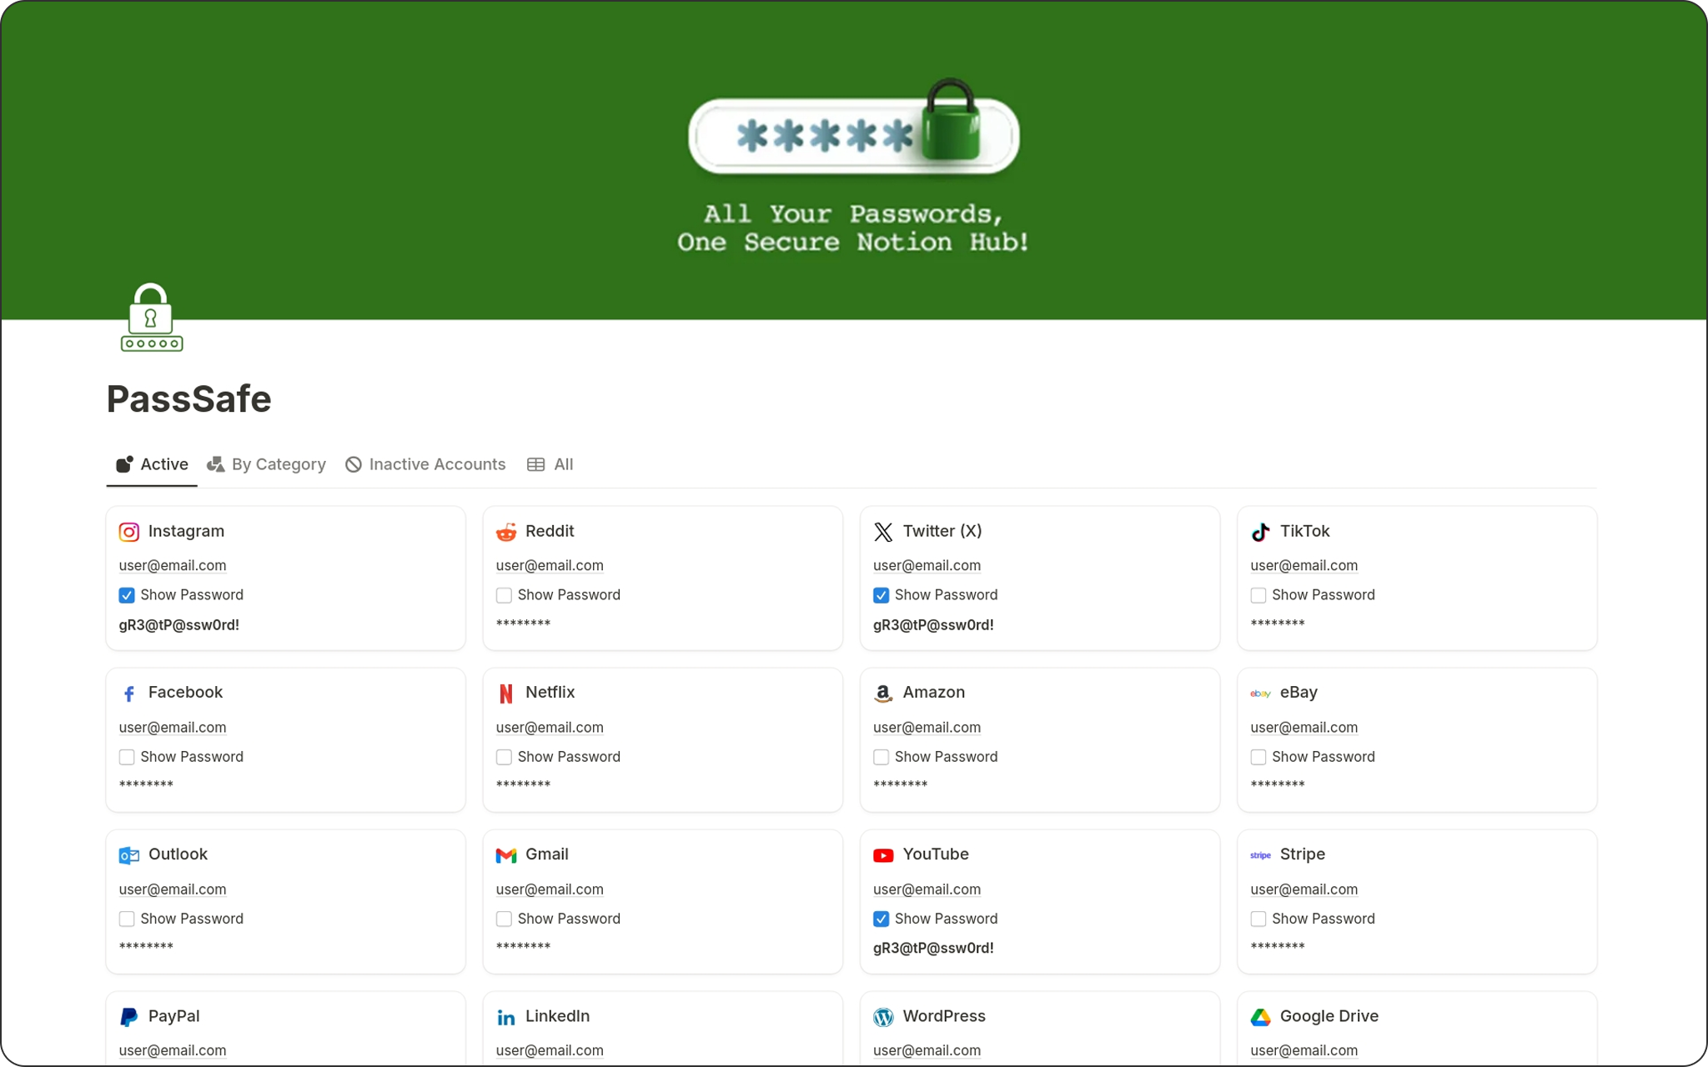
Task: Click the Reddit logo icon
Action: (x=506, y=532)
